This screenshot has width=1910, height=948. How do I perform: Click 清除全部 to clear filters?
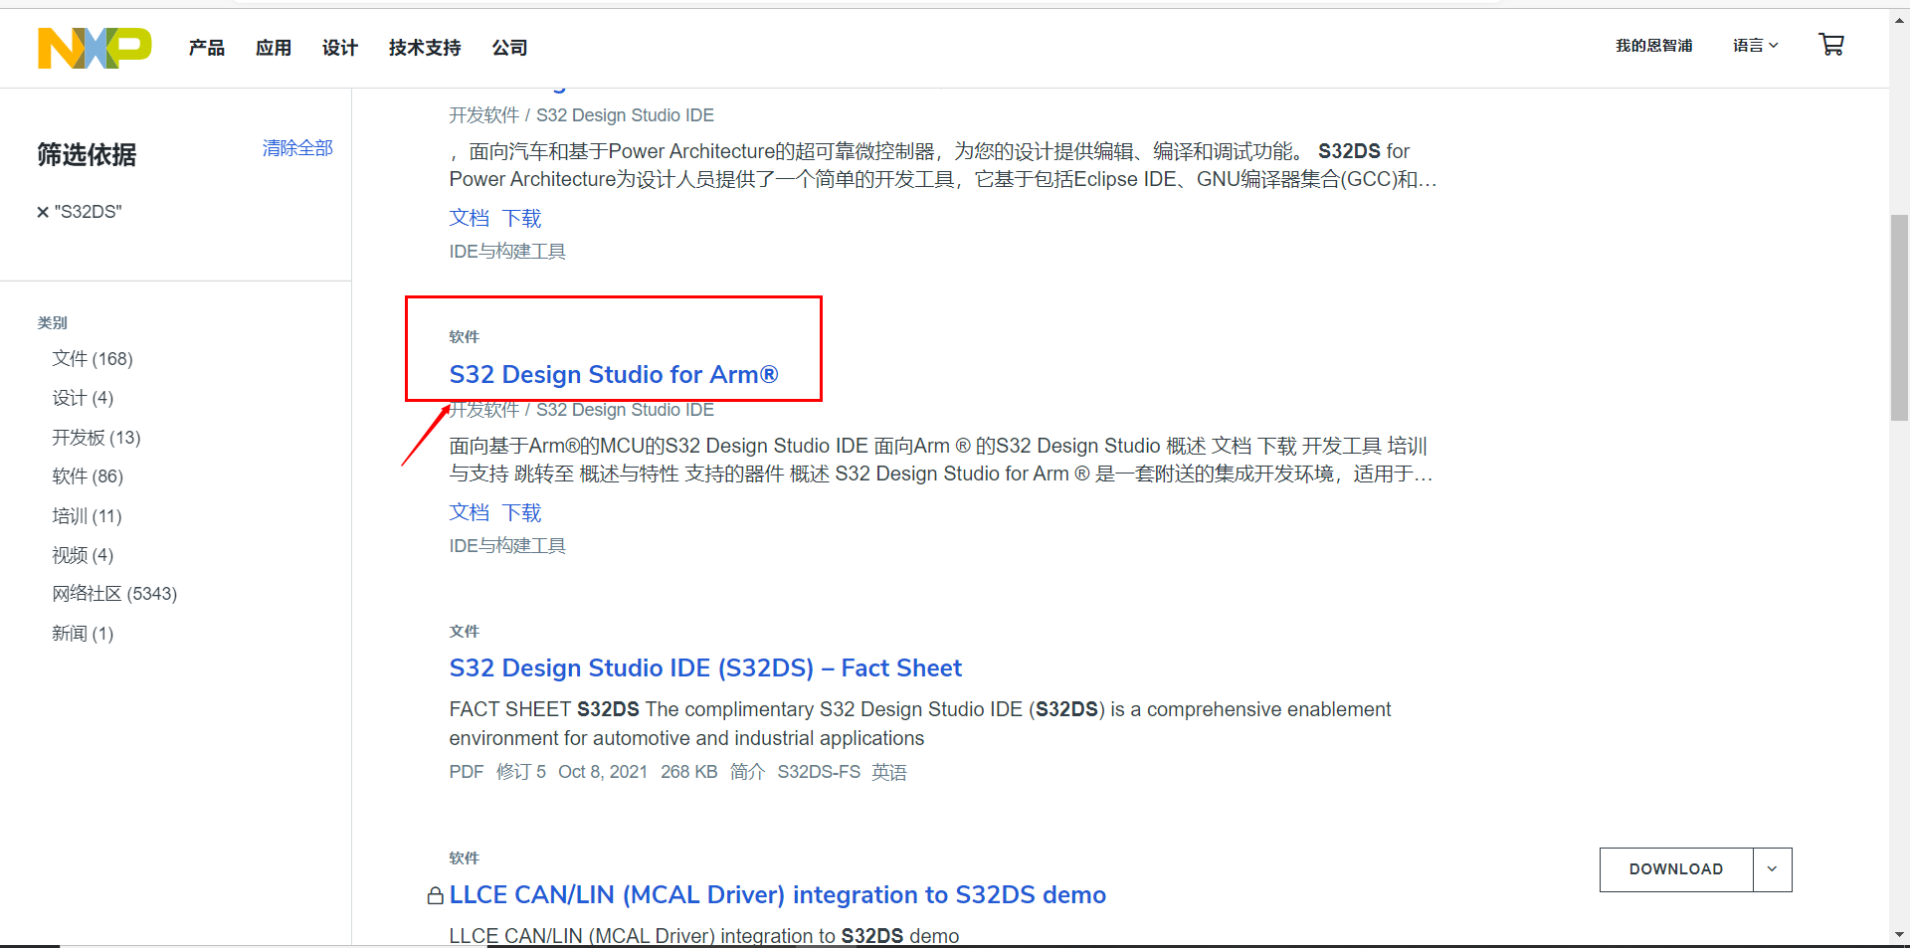pos(296,147)
